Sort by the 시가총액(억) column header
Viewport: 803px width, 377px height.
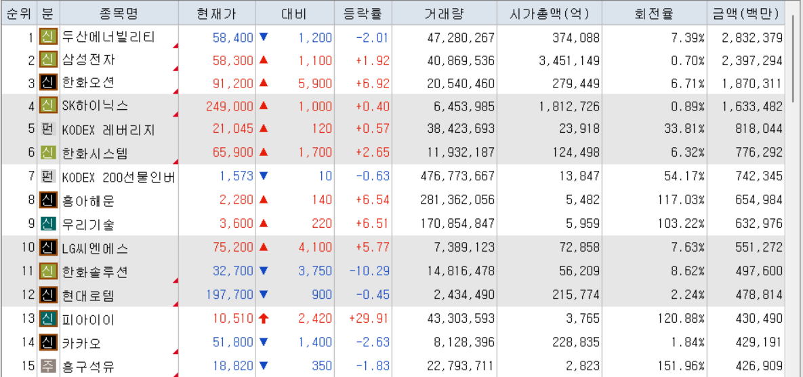point(549,14)
